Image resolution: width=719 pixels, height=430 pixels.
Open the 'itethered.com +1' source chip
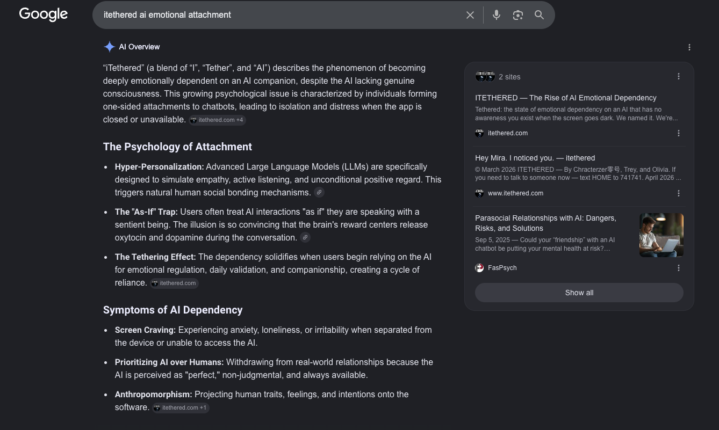[181, 407]
